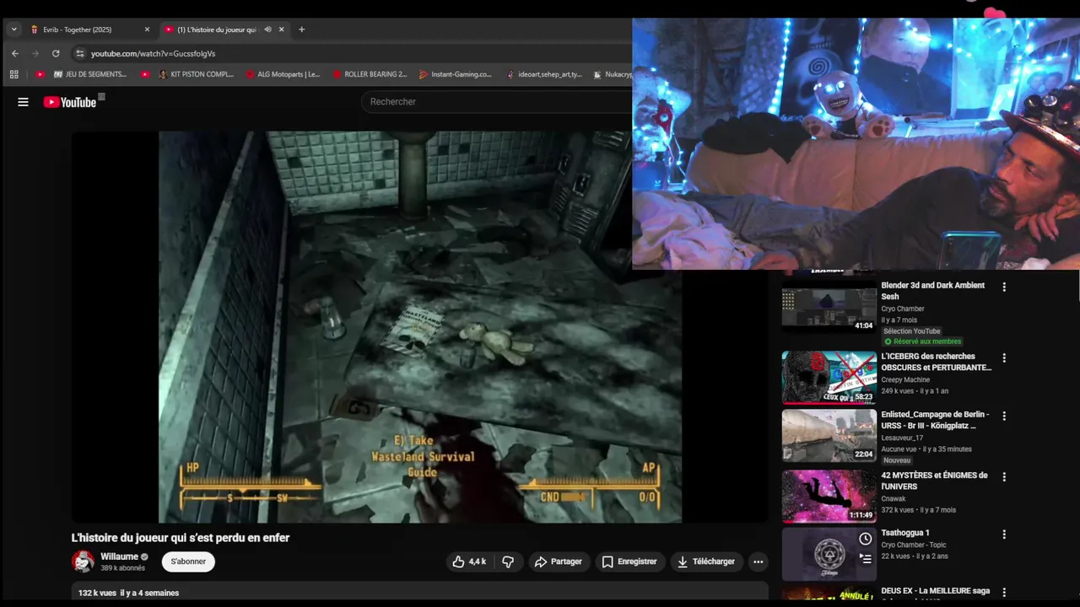The image size is (1080, 607).
Task: Open Cryo Chamber channel under Blender 3d video
Action: pos(903,309)
